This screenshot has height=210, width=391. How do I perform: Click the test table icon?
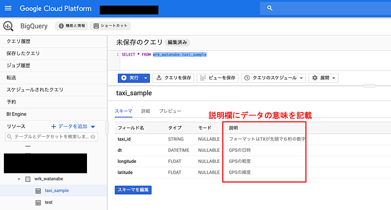pos(38,203)
